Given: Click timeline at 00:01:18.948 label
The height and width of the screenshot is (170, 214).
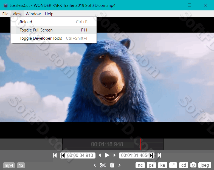Looking at the screenshot, I should click(x=107, y=144).
